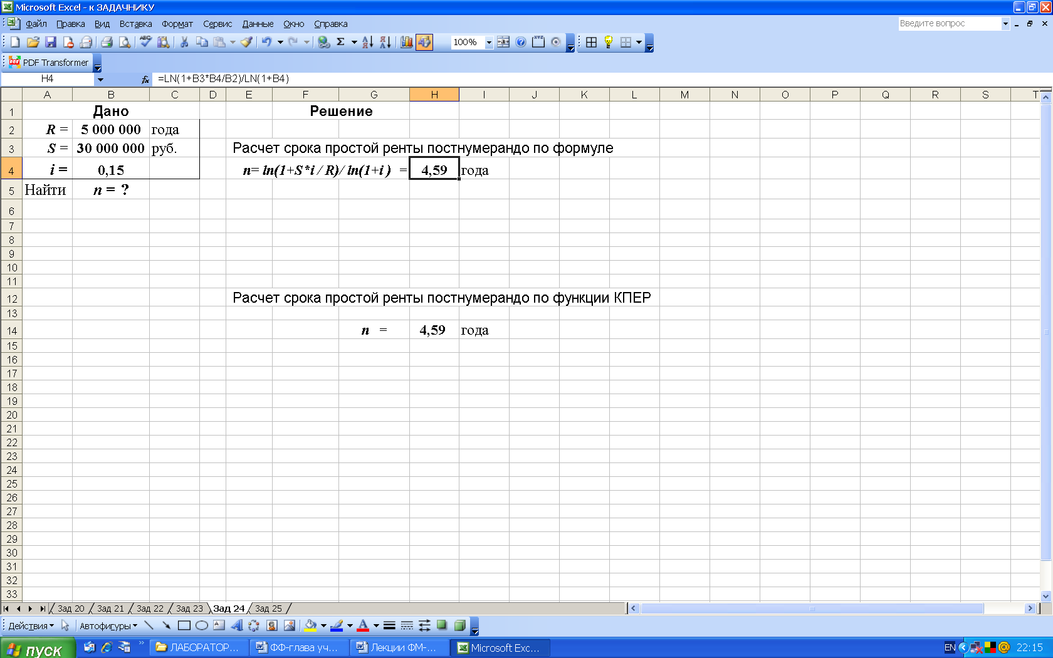The width and height of the screenshot is (1053, 658).
Task: Select the Rectangle drawing tool
Action: pyautogui.click(x=184, y=625)
